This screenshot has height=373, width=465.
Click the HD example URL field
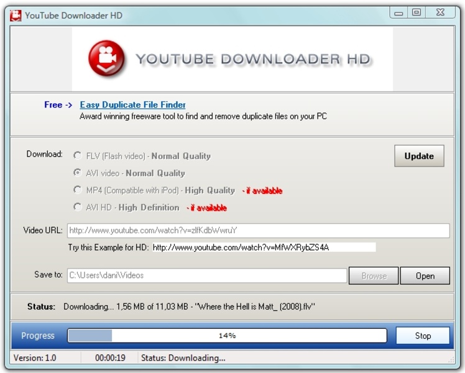click(x=264, y=247)
